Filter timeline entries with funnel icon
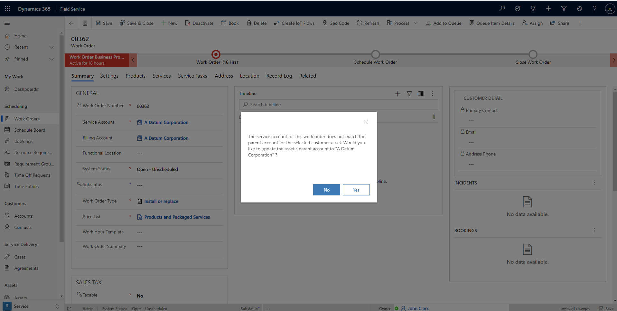 click(x=409, y=94)
